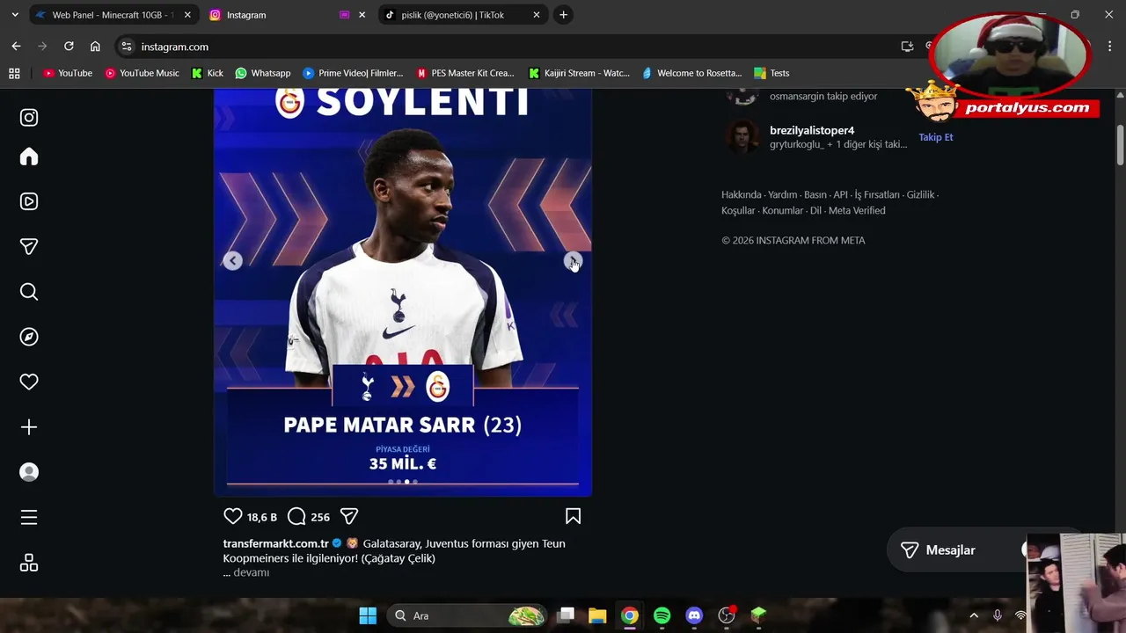1126x633 pixels.
Task: Click brezilyalistoper4 profile picture
Action: 742,136
